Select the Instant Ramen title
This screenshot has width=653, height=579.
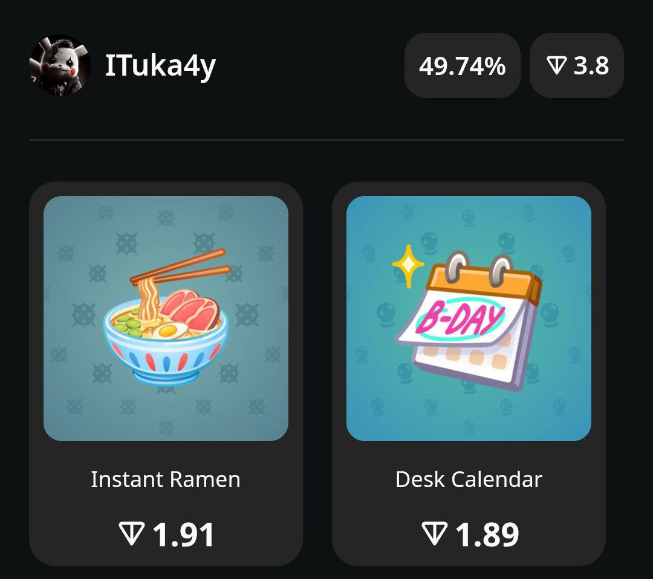(x=166, y=479)
